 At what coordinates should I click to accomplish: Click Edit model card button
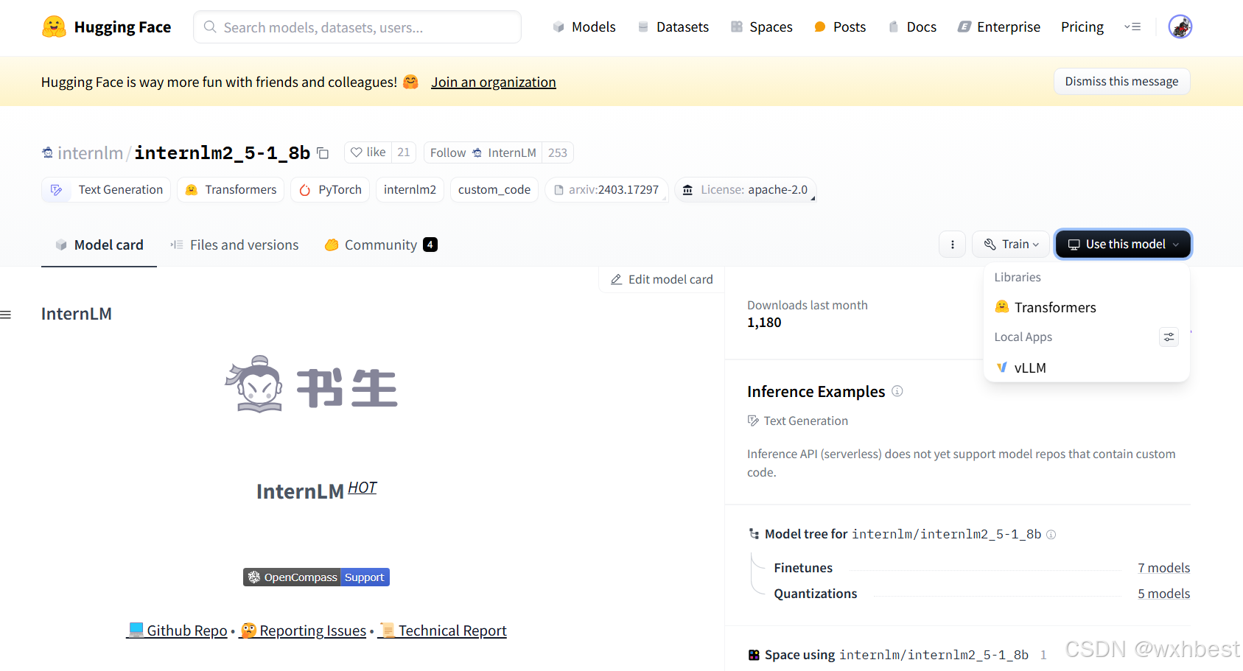(x=662, y=280)
